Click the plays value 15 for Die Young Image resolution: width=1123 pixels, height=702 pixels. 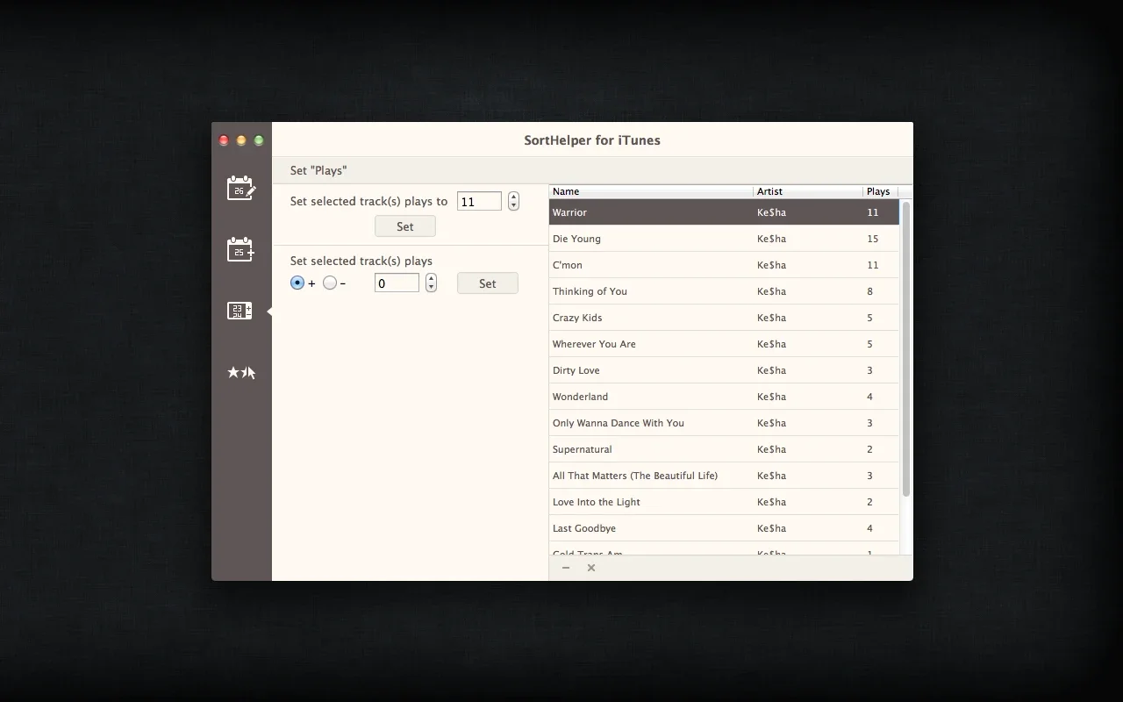[x=872, y=239]
